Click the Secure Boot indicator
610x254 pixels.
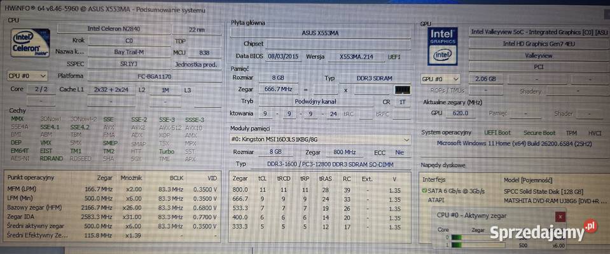(x=538, y=133)
